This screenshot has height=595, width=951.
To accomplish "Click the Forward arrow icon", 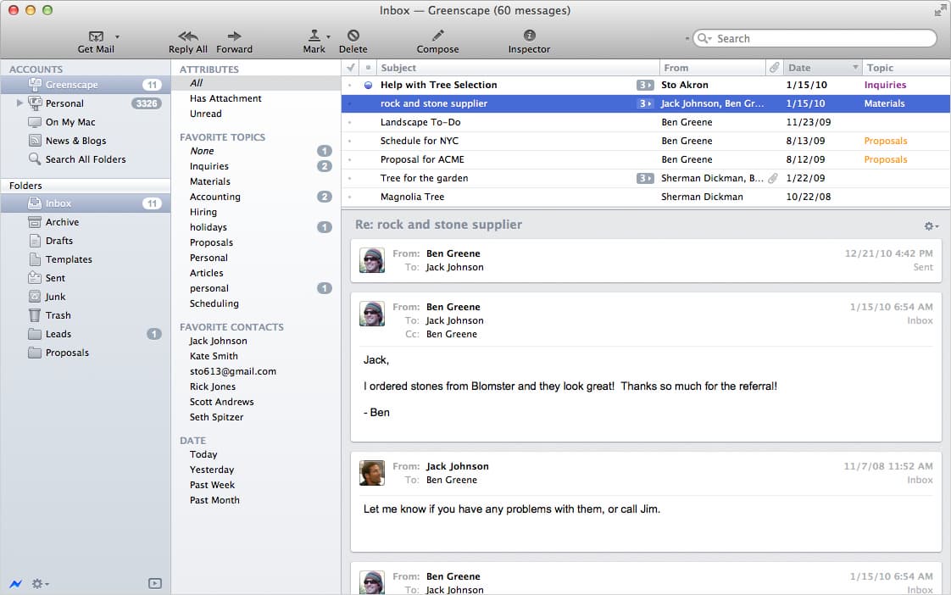I will pyautogui.click(x=234, y=36).
